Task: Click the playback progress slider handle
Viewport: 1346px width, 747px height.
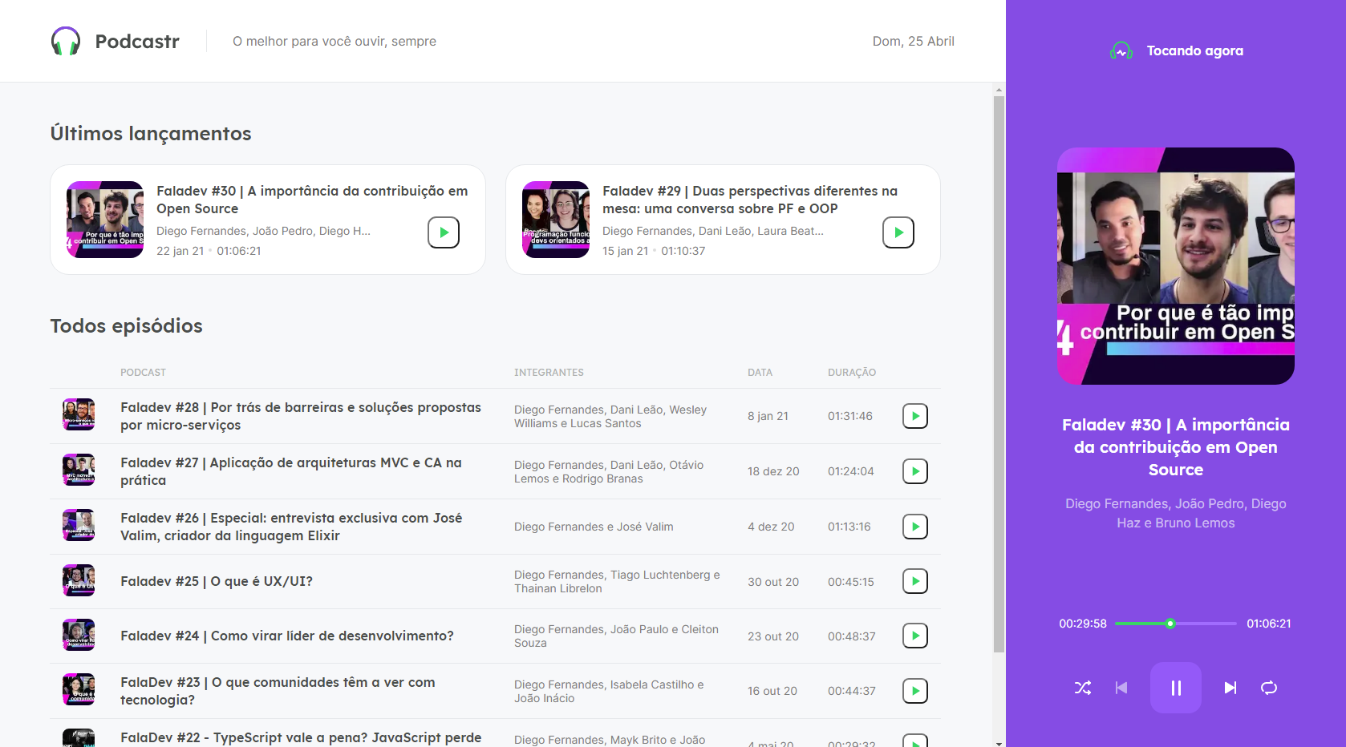Action: tap(1170, 624)
